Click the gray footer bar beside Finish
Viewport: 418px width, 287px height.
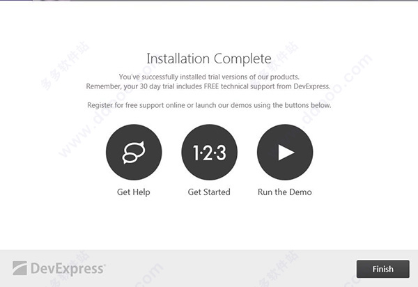[x=229, y=268]
